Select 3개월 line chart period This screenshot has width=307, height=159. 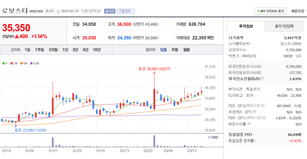(x=53, y=50)
